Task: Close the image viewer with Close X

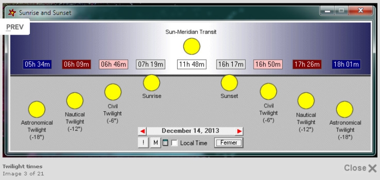Action: (x=361, y=168)
